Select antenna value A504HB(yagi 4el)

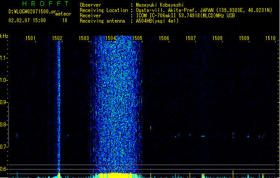pos(157,21)
